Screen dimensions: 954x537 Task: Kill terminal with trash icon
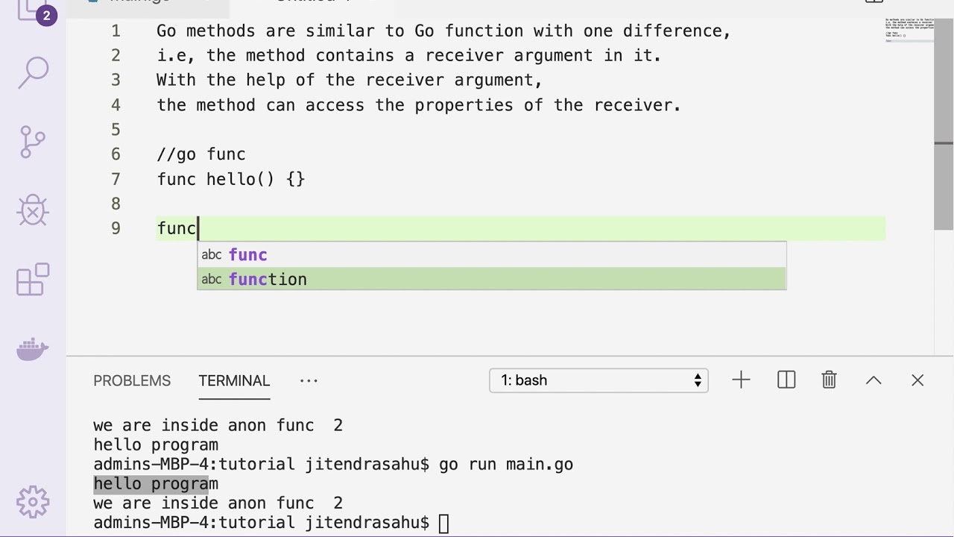(x=829, y=380)
